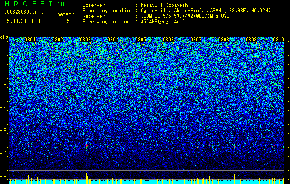
Task: Click the A504HB(yagi 4el) antenna text
Action: tap(163, 22)
